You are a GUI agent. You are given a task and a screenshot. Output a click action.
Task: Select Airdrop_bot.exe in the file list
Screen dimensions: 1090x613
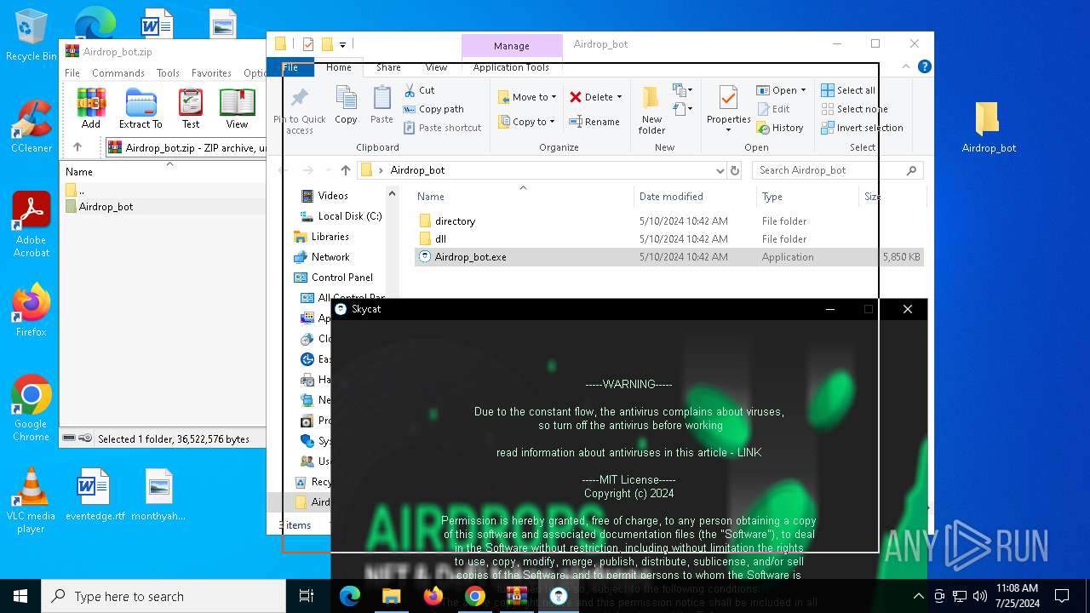668,257
